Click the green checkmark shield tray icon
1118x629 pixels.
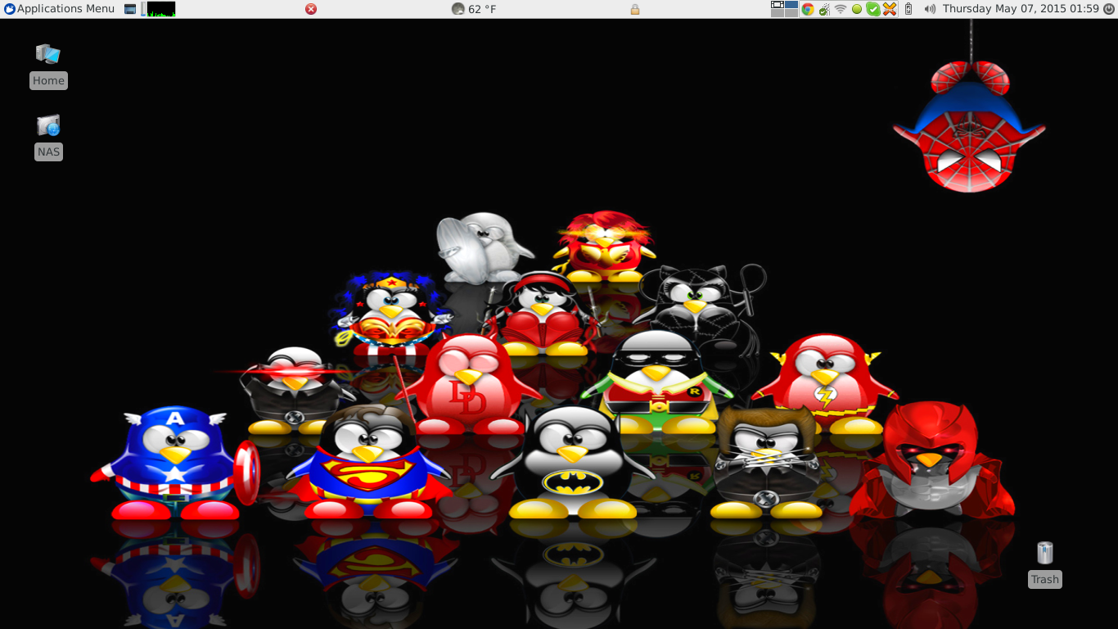point(873,9)
